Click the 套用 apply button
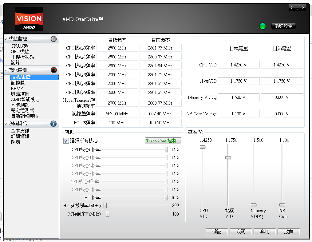The height and width of the screenshot is (242, 312). pyautogui.click(x=265, y=232)
